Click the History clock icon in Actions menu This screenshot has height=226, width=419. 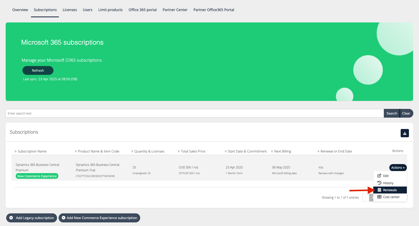(x=379, y=183)
